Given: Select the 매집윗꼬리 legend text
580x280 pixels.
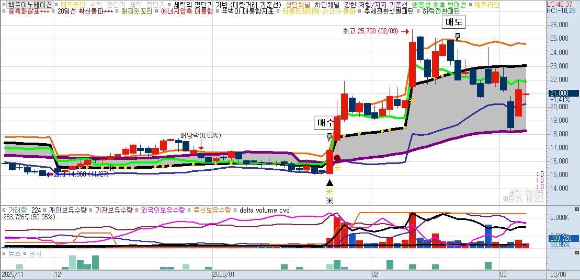Looking at the screenshot, I should (x=137, y=11).
